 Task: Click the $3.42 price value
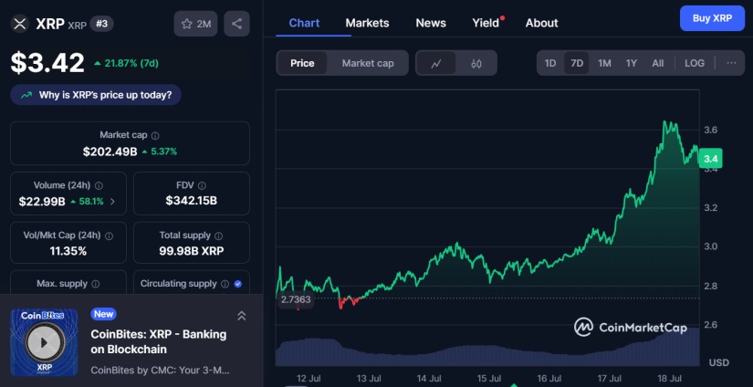pyautogui.click(x=47, y=62)
